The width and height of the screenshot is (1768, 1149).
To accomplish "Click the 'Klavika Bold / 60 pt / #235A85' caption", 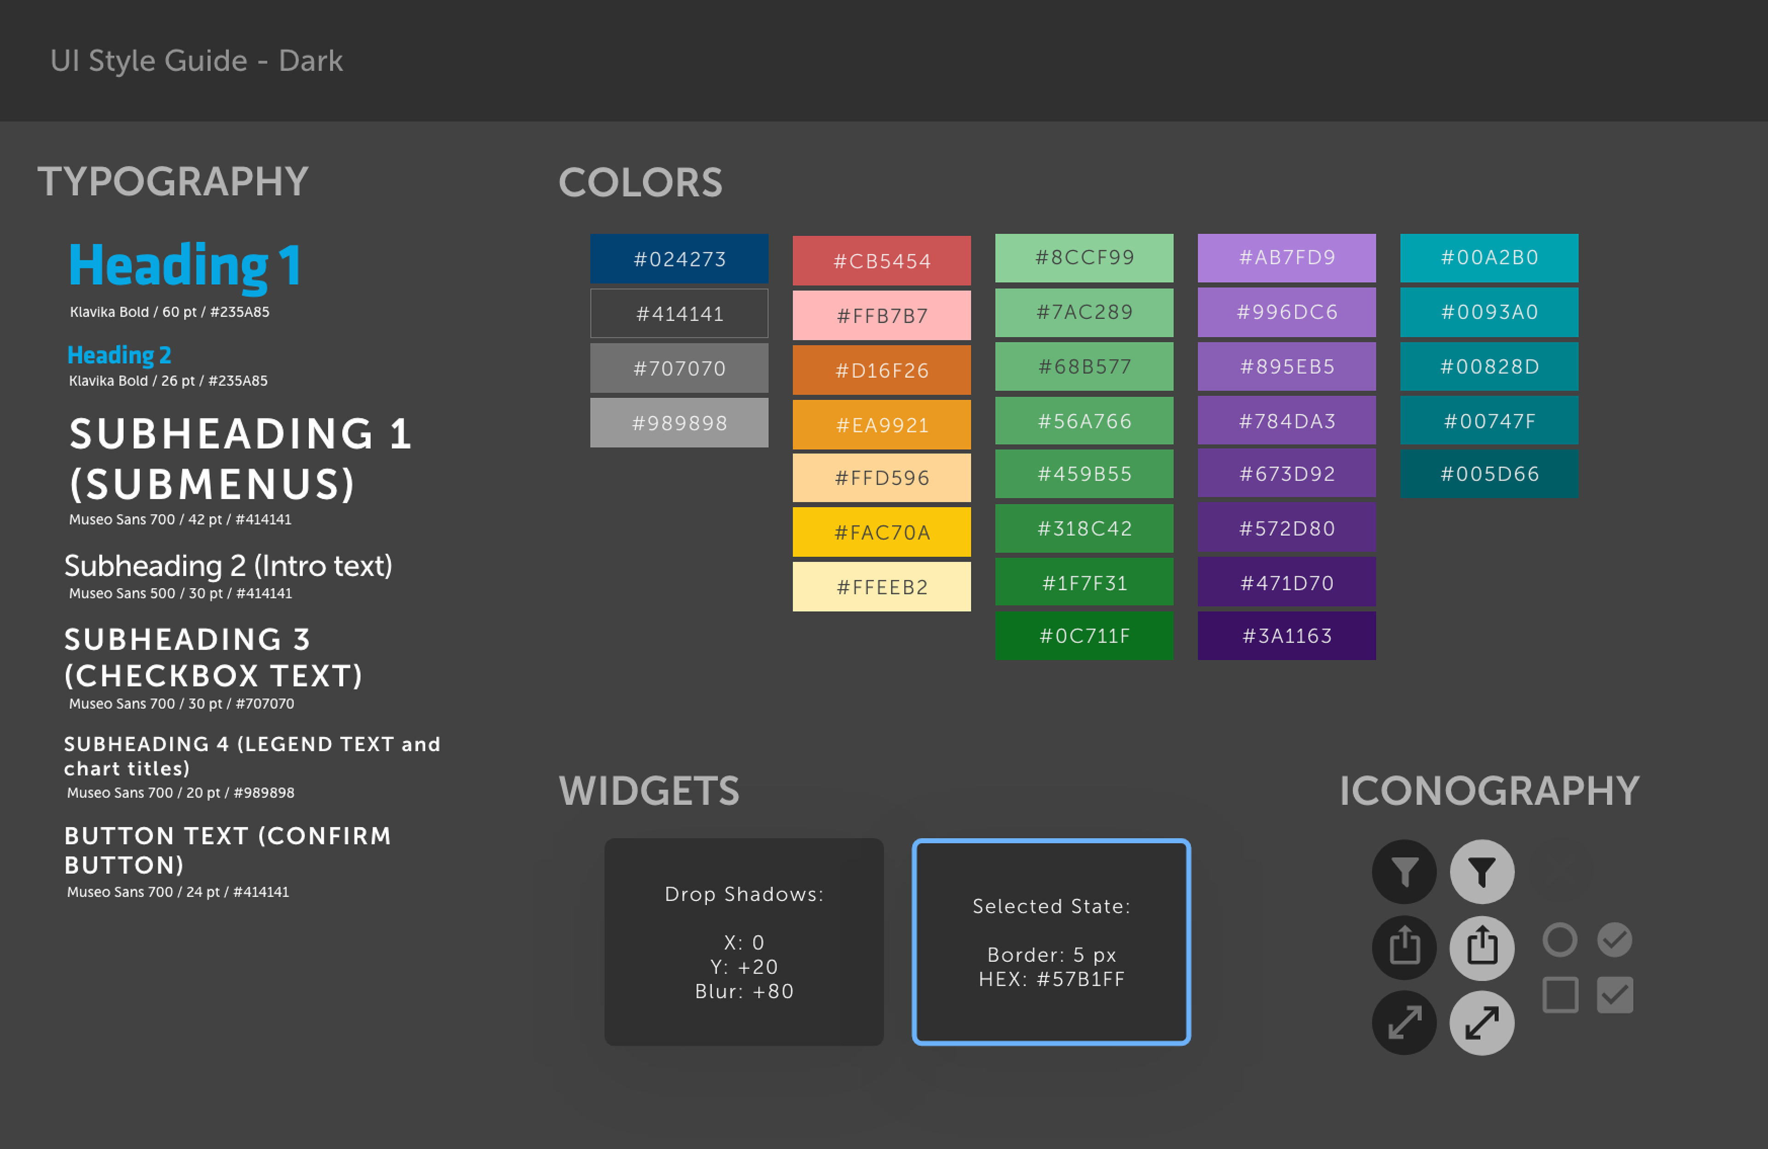I will (x=169, y=312).
